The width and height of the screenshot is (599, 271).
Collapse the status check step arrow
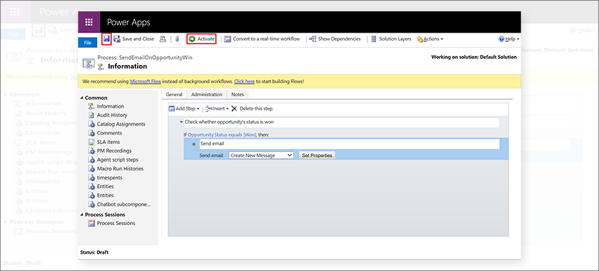click(x=181, y=122)
